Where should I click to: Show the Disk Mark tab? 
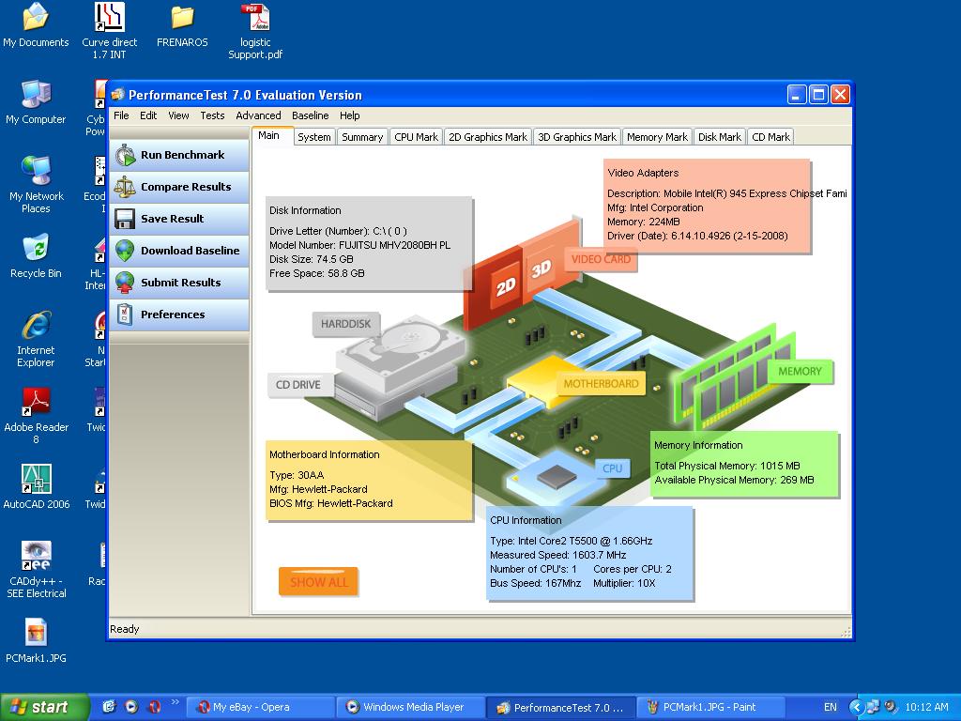point(720,137)
